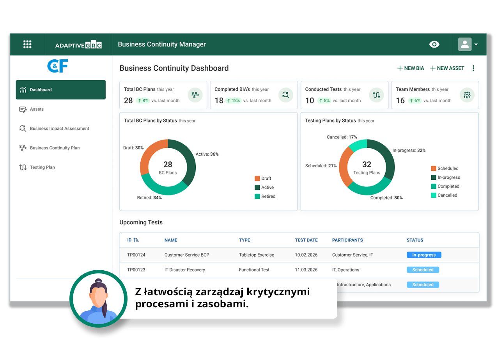Open the user profile dropdown
Screen dimensions: 496x351
(x=468, y=44)
